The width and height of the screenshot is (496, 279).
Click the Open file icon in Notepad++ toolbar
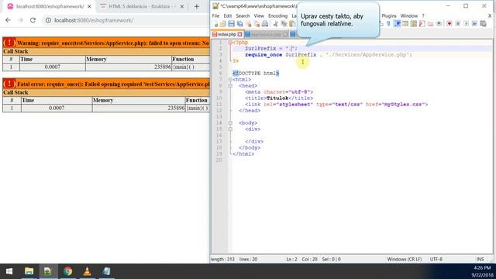(222, 24)
